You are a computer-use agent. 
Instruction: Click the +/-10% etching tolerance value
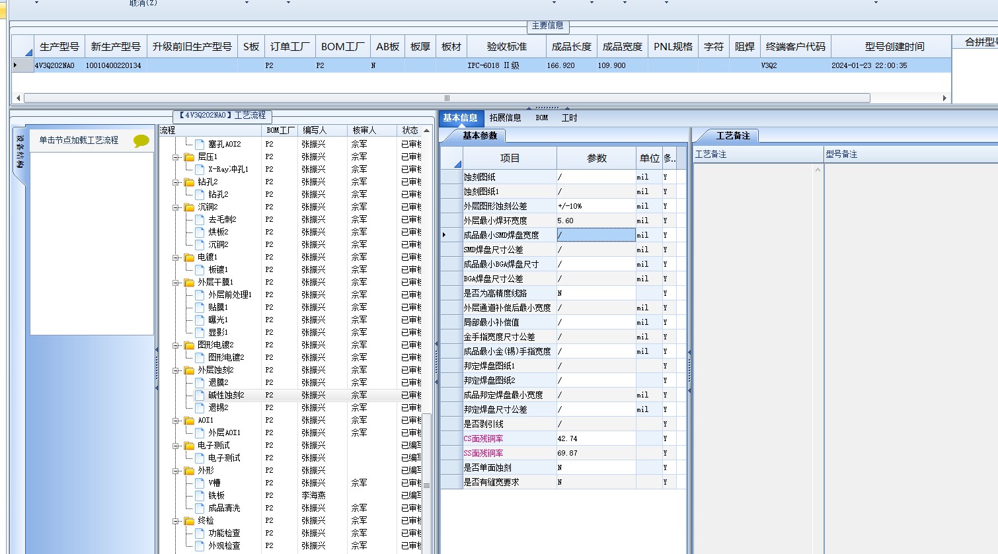(570, 206)
